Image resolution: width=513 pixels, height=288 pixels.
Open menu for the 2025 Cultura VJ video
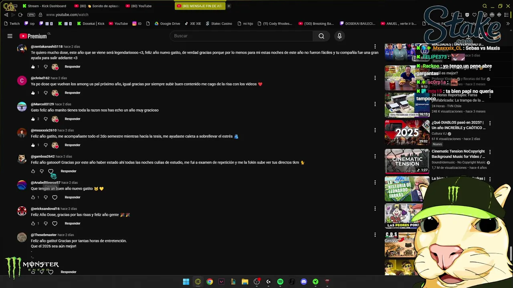click(490, 123)
